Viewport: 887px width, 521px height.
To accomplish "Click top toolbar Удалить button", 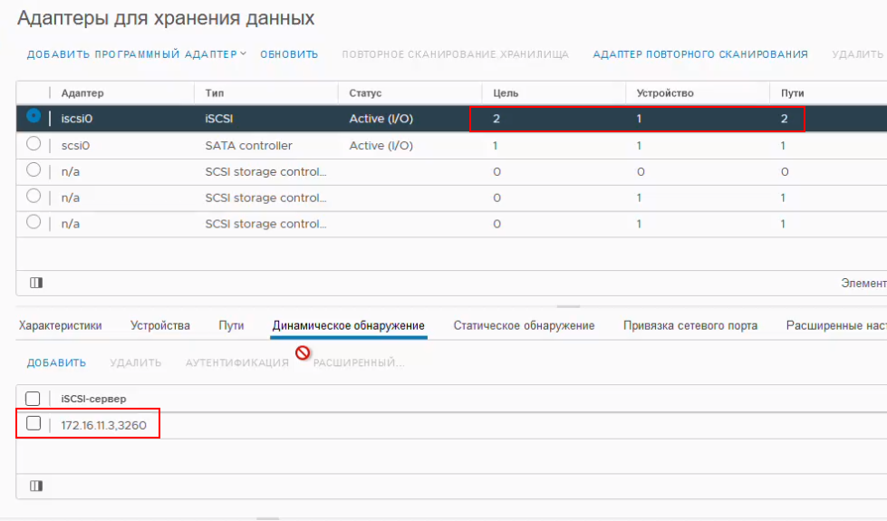I will point(858,54).
